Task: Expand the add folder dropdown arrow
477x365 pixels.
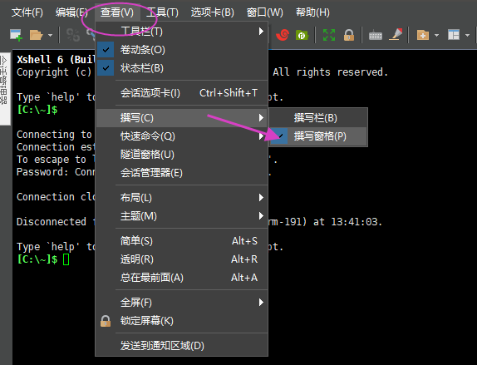Action: point(437,35)
